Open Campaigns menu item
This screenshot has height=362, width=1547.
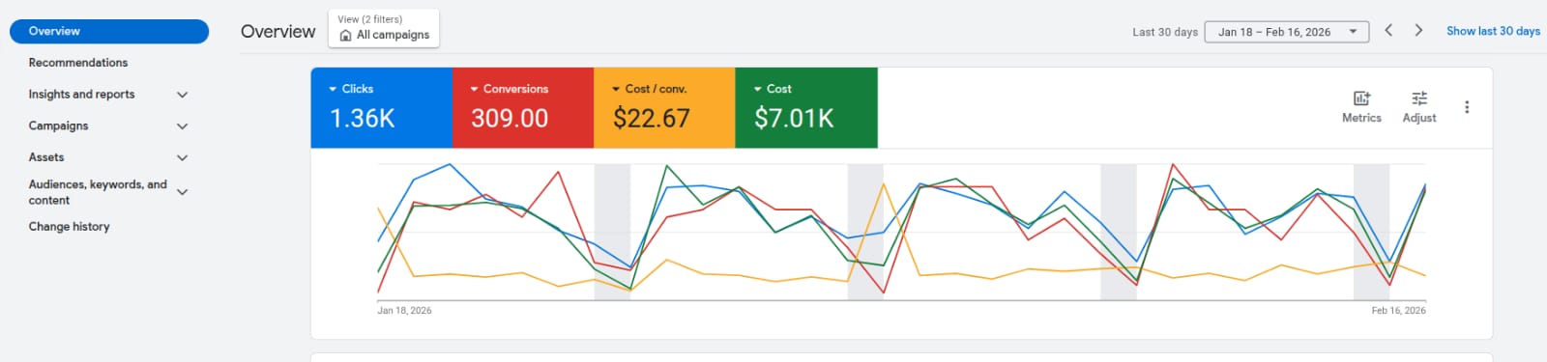(59, 126)
